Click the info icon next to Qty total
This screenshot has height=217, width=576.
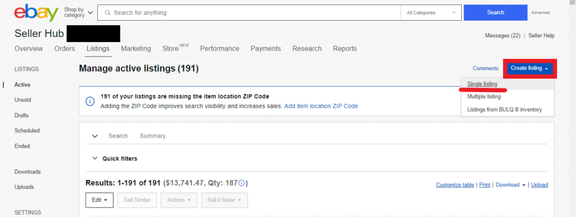click(241, 183)
